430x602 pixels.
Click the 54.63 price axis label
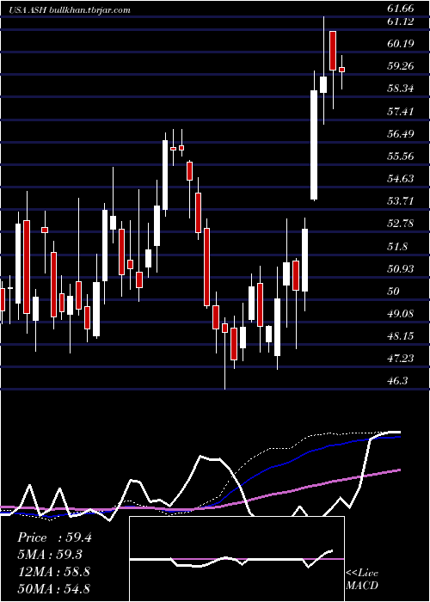pyautogui.click(x=401, y=179)
